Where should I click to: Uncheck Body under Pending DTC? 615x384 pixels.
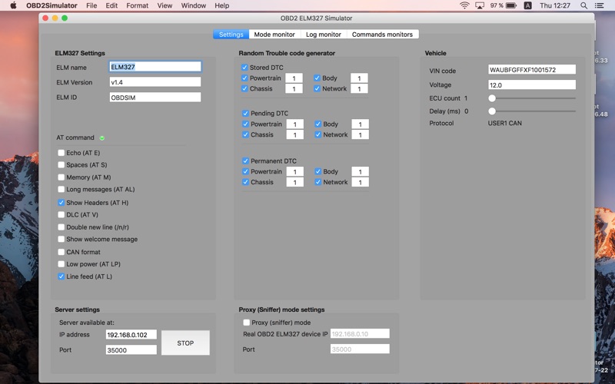pyautogui.click(x=317, y=124)
